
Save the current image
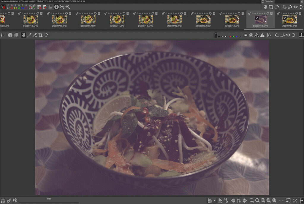pos(3,200)
